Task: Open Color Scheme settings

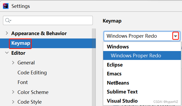Action: click(33, 92)
